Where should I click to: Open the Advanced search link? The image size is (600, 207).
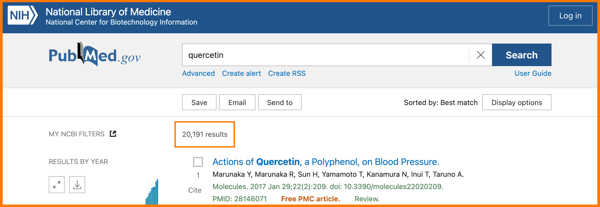click(198, 74)
